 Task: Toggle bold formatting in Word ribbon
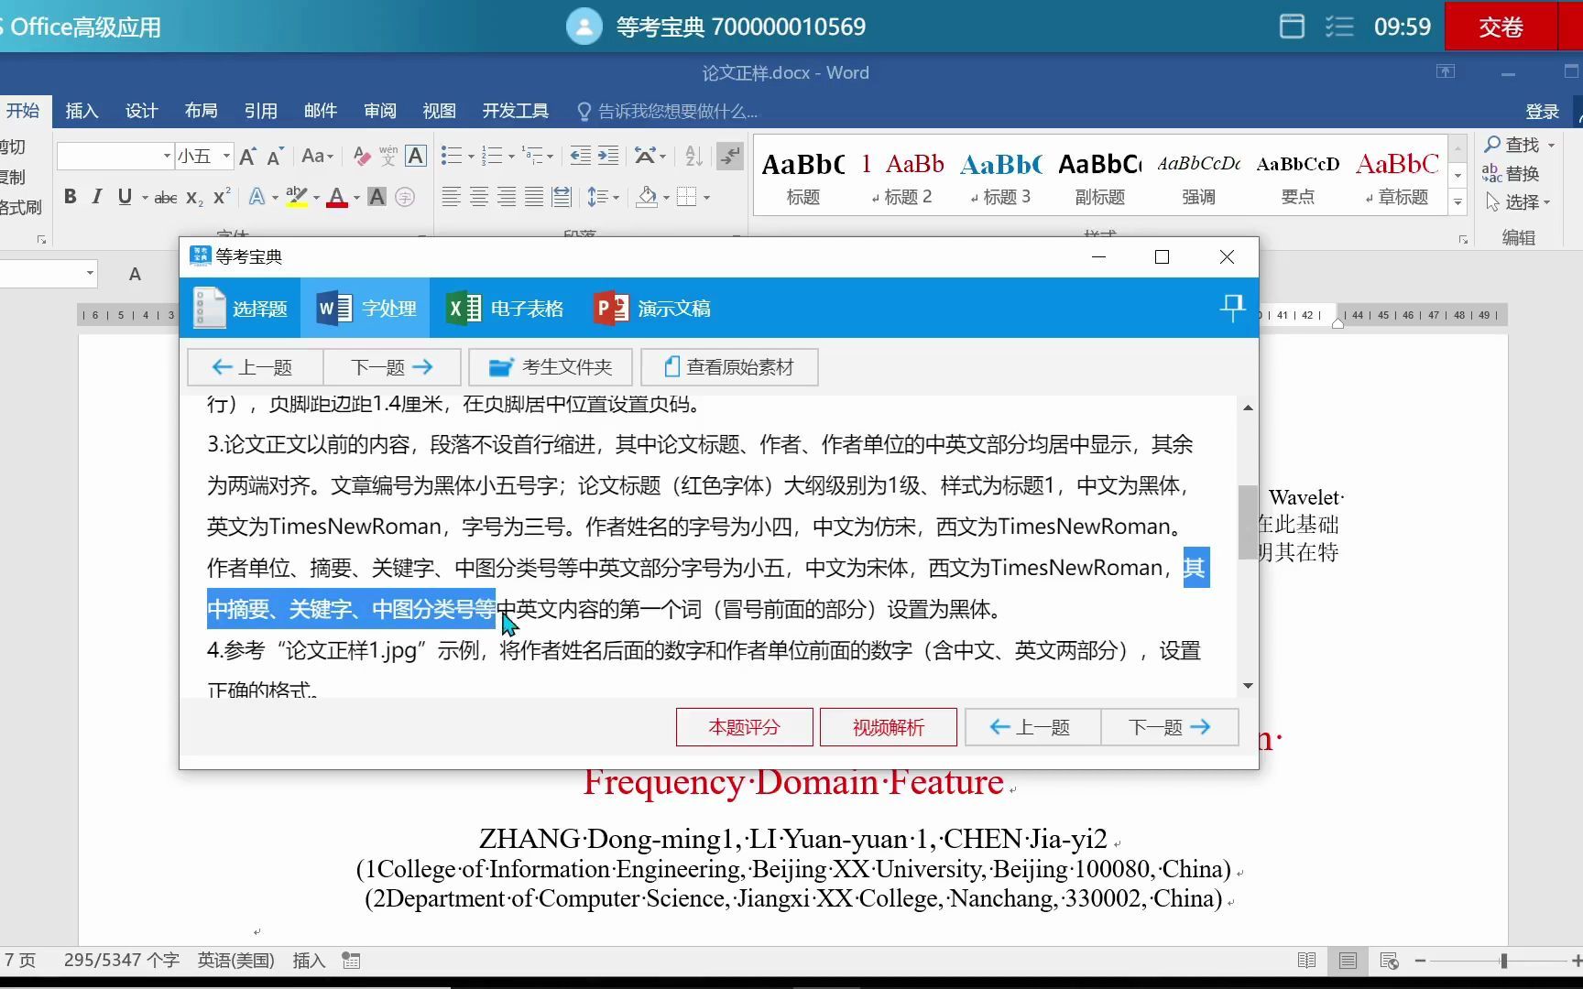[71, 197]
